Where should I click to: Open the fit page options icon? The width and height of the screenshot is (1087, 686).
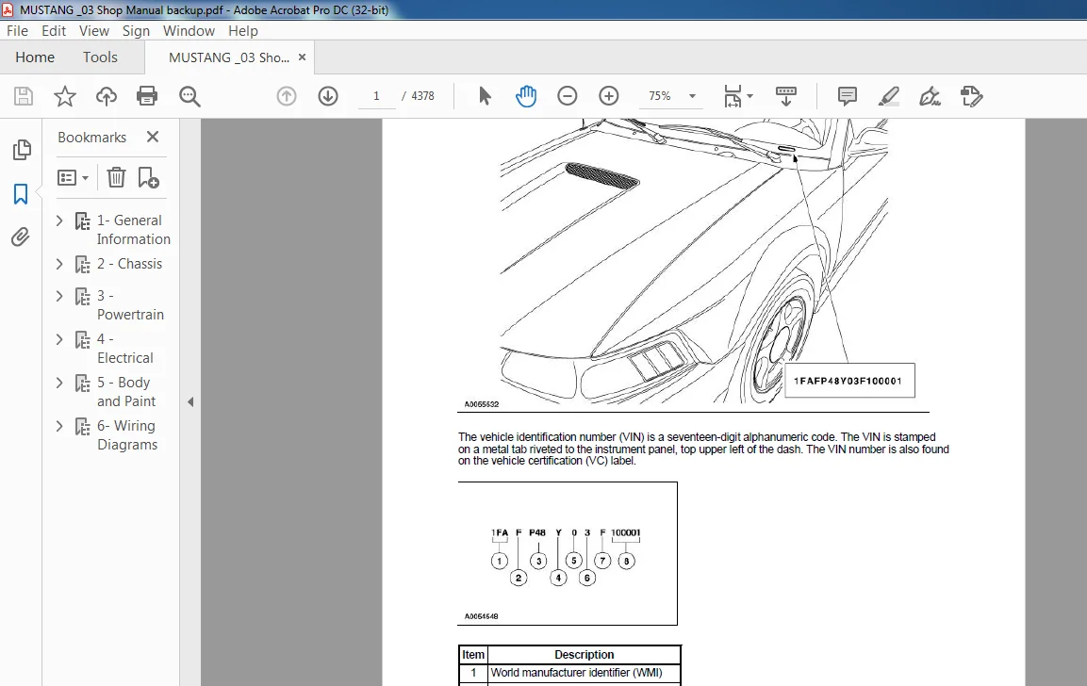coord(737,95)
